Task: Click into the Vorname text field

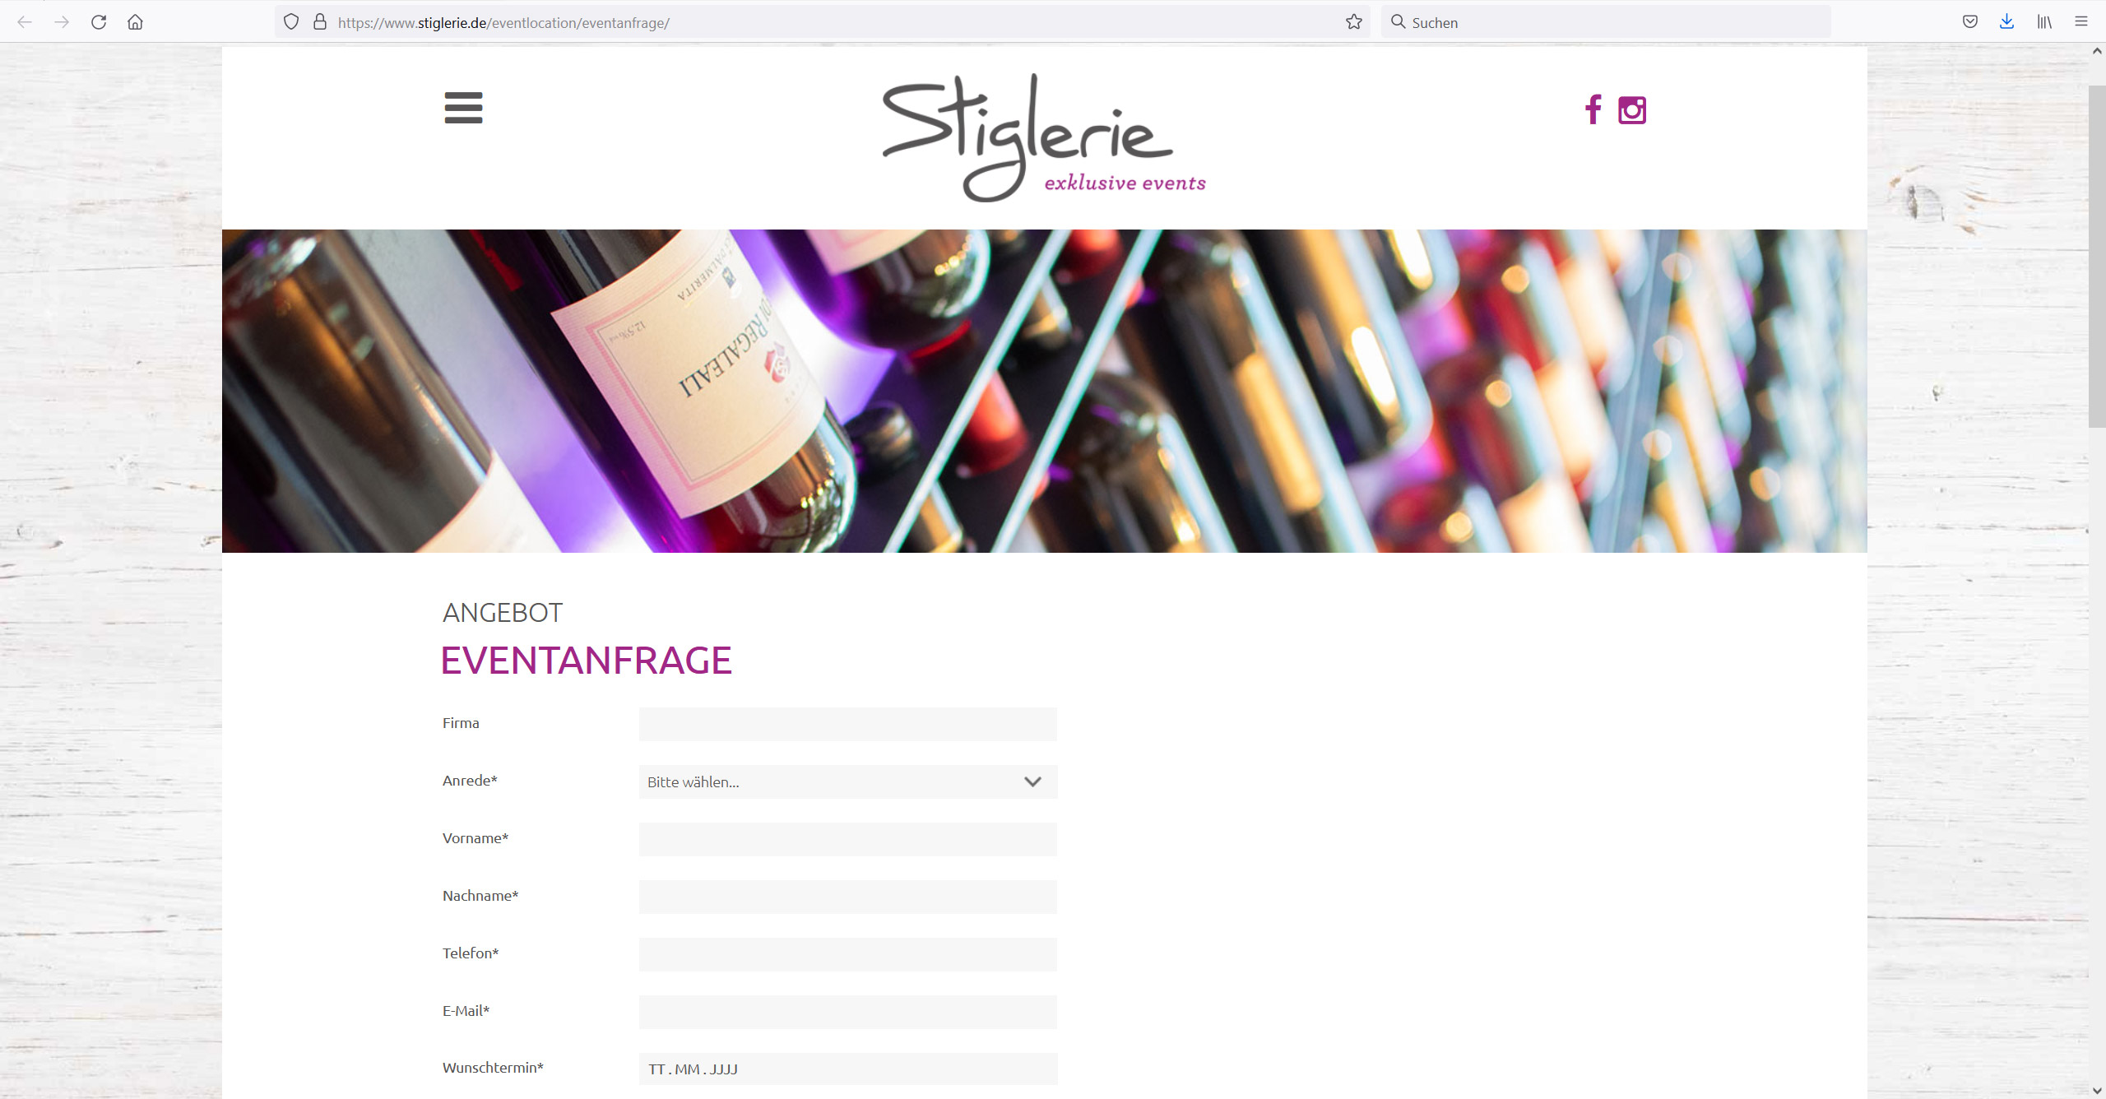Action: pos(848,839)
